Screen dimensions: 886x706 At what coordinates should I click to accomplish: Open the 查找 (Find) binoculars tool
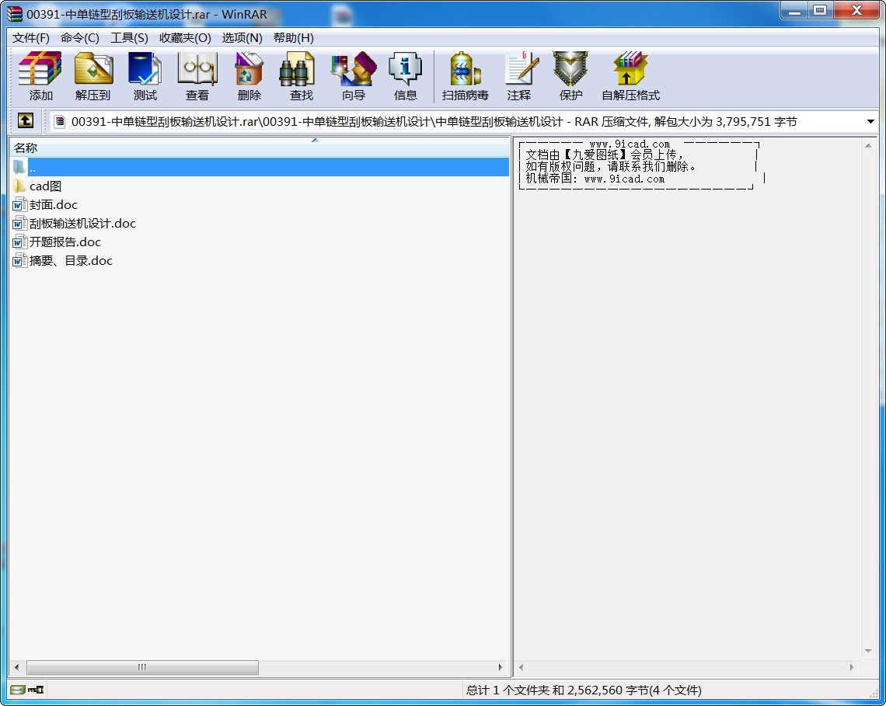(301, 76)
